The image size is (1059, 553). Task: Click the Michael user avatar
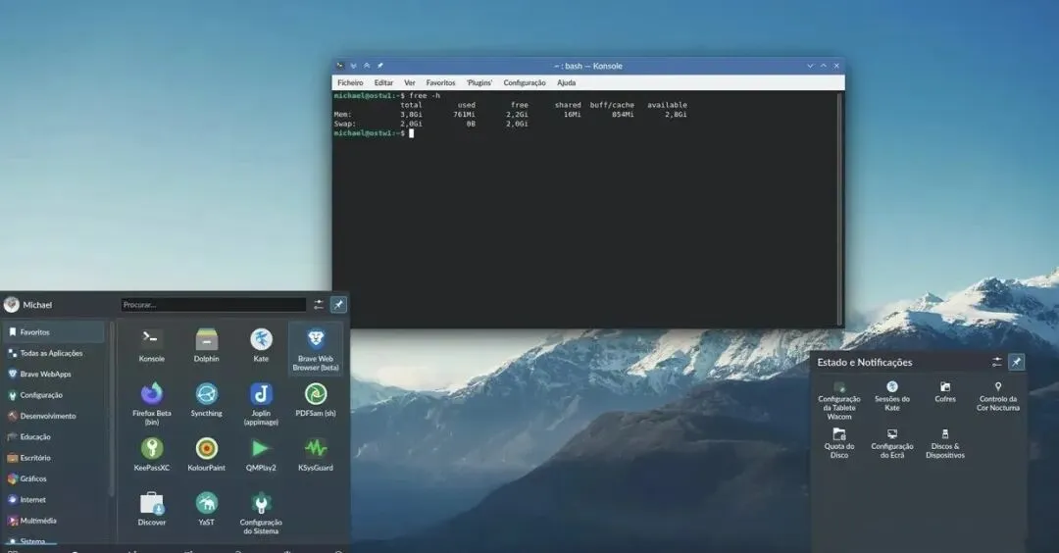(x=12, y=305)
